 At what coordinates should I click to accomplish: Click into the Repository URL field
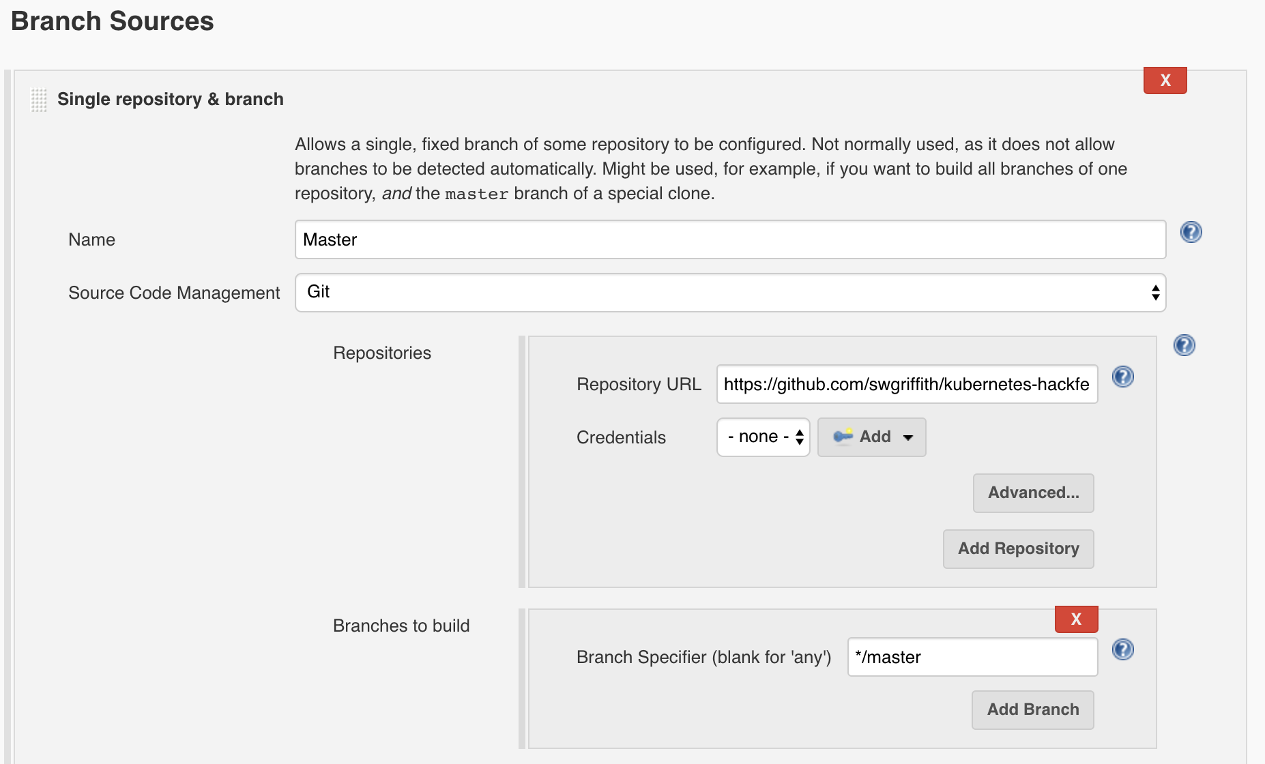[907, 384]
